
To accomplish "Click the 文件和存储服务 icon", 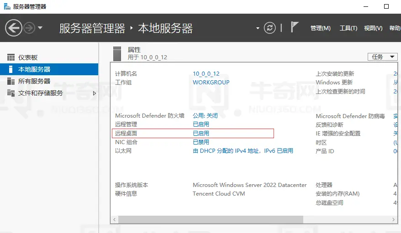I will pyautogui.click(x=11, y=93).
